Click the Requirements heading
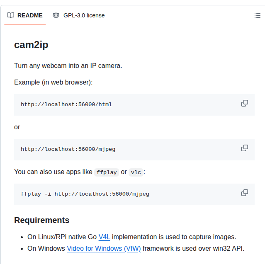This screenshot has width=265, height=264. point(41,220)
